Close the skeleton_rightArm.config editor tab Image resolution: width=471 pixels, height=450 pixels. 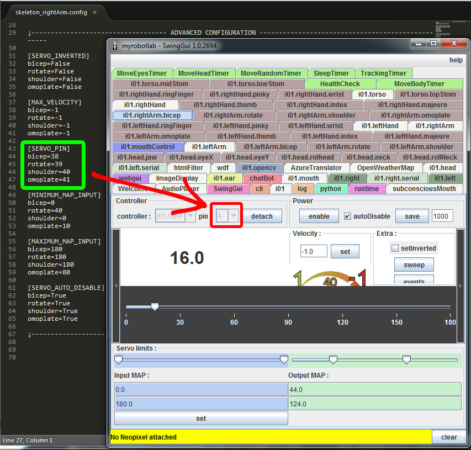94,13
